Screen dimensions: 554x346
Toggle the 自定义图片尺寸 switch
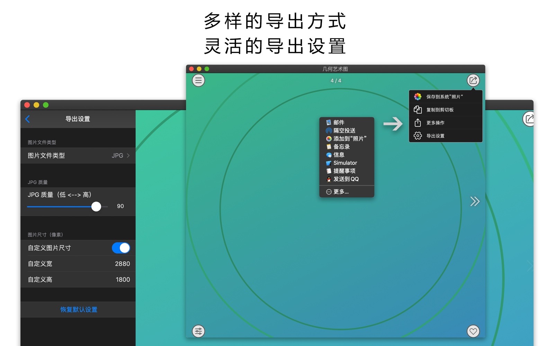121,248
